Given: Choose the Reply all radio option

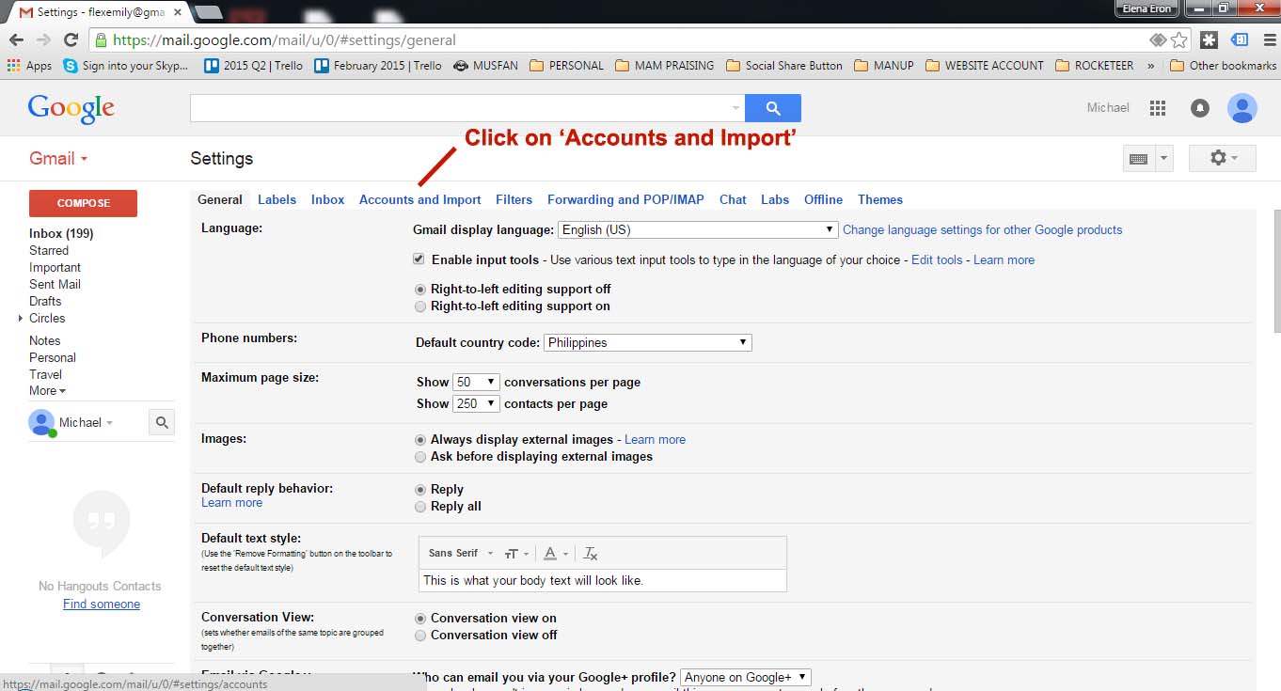Looking at the screenshot, I should click(420, 507).
